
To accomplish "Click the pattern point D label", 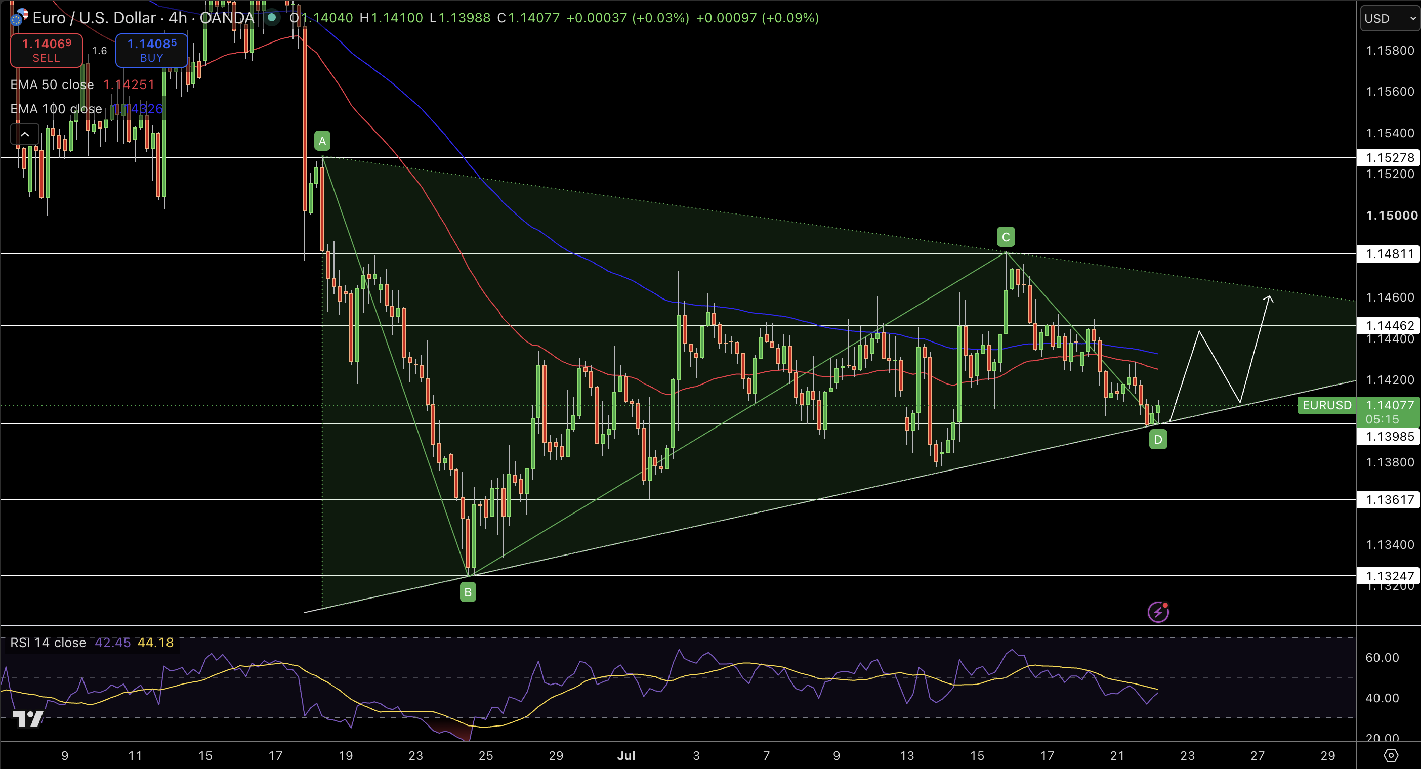I will point(1158,440).
